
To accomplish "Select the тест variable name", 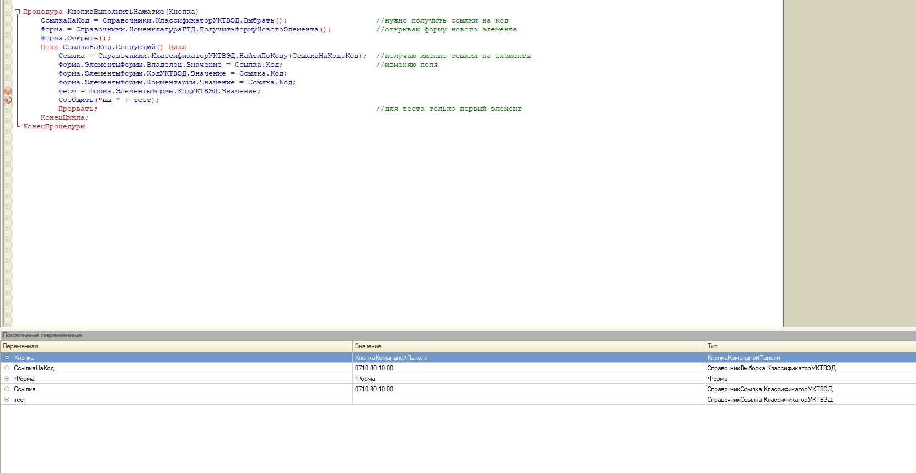I will [20, 400].
